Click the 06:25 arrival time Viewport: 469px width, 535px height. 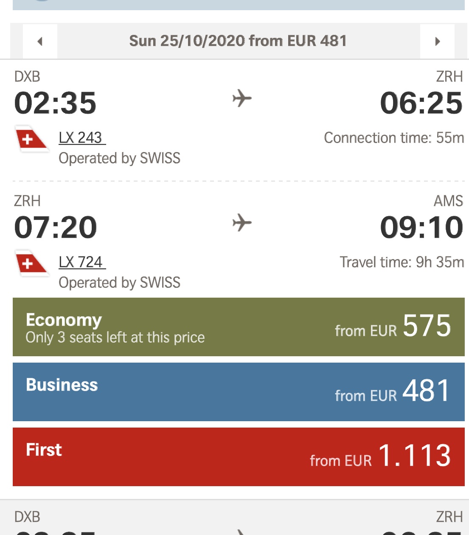point(421,103)
